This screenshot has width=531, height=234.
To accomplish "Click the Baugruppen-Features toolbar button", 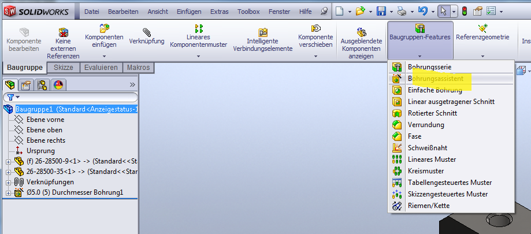I will coord(420,40).
